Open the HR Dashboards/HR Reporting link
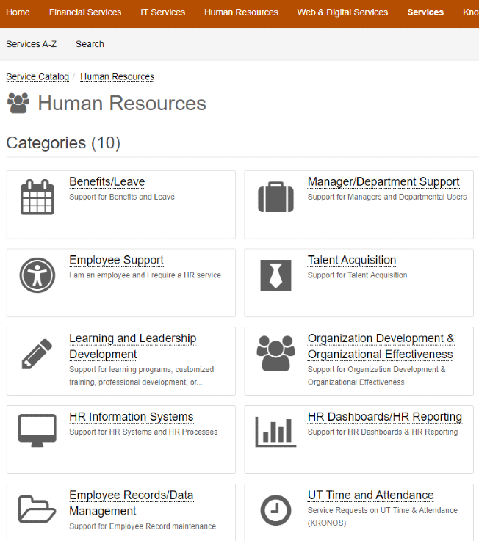The image size is (479, 541). coord(385,417)
